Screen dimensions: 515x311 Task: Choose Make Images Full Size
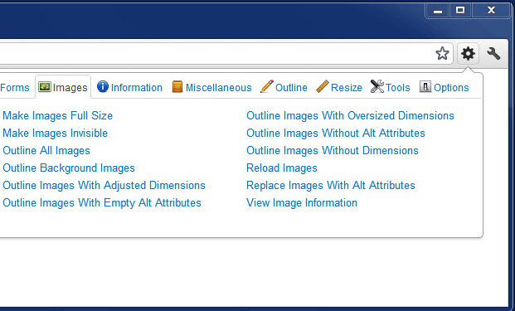[x=58, y=115]
